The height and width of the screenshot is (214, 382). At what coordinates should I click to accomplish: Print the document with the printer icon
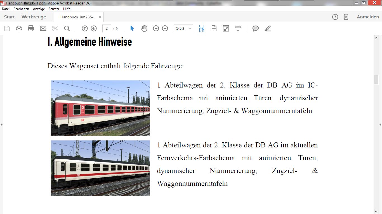click(31, 28)
